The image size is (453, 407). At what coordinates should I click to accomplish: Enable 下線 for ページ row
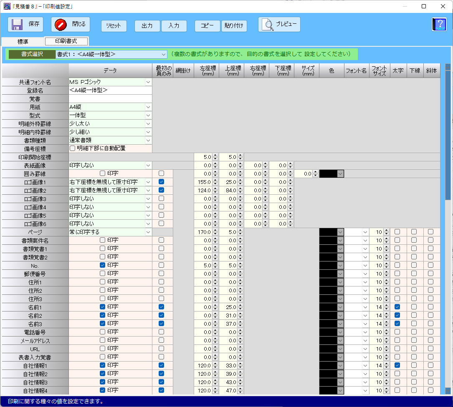pos(414,232)
